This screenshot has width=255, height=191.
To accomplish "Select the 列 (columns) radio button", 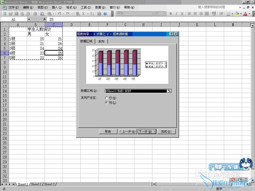I will click(107, 103).
